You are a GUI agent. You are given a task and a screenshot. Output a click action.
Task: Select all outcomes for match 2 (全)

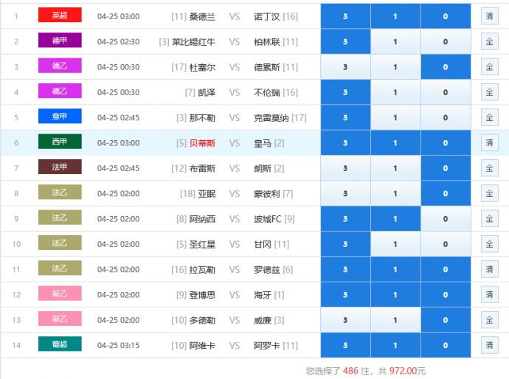[x=488, y=41]
